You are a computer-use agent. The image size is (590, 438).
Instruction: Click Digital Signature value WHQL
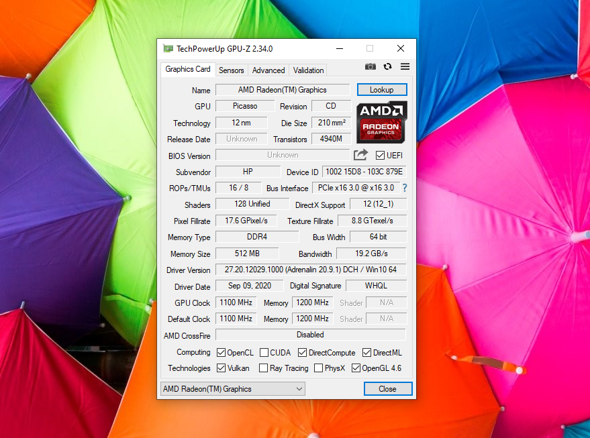point(376,286)
